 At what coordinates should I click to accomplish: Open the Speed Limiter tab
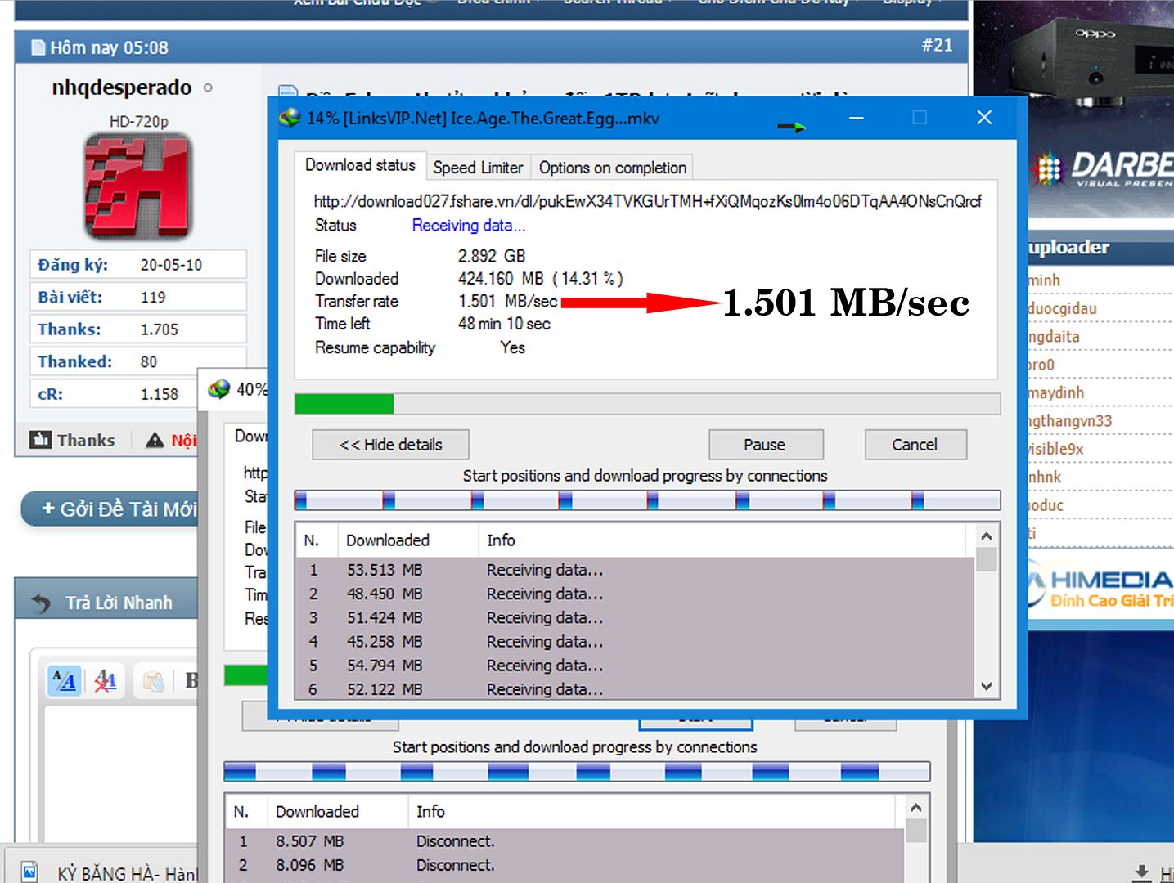point(478,168)
